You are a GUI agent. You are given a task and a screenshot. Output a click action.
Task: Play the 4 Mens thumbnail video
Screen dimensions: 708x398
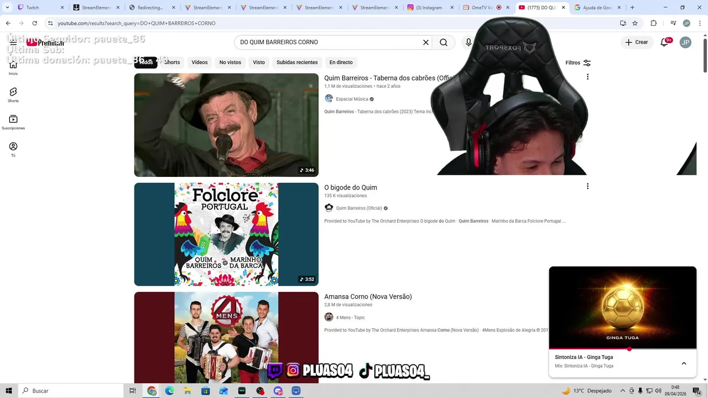pyautogui.click(x=226, y=337)
